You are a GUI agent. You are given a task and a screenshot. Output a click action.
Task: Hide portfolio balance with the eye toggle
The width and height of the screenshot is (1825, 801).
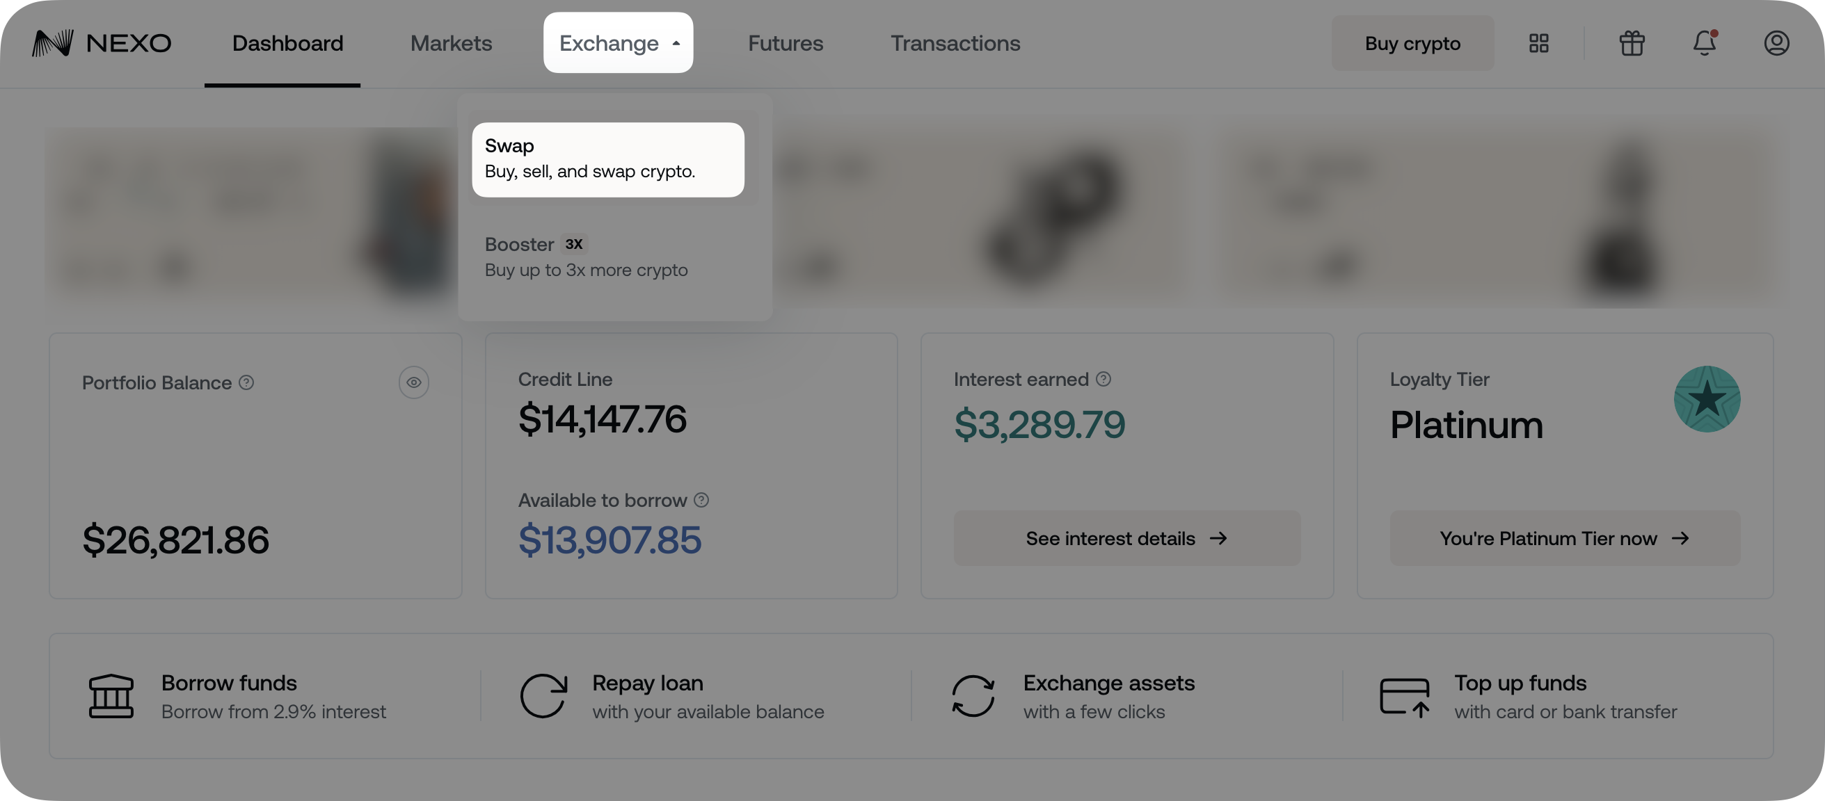tap(414, 382)
